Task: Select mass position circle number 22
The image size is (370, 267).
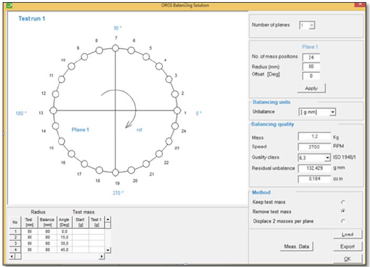Action: click(160, 154)
